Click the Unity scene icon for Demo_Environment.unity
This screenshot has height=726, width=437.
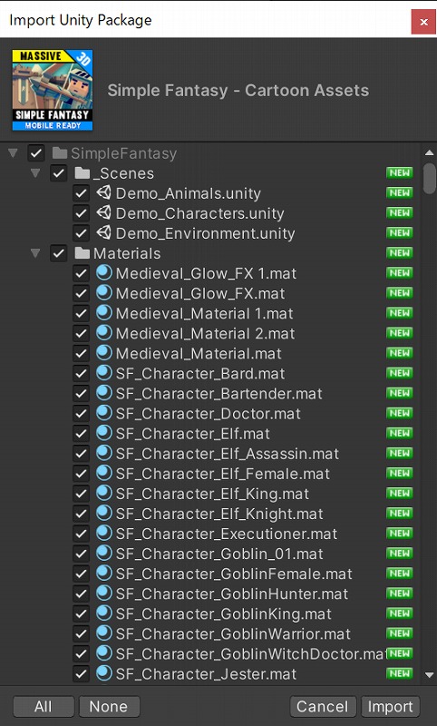[103, 232]
